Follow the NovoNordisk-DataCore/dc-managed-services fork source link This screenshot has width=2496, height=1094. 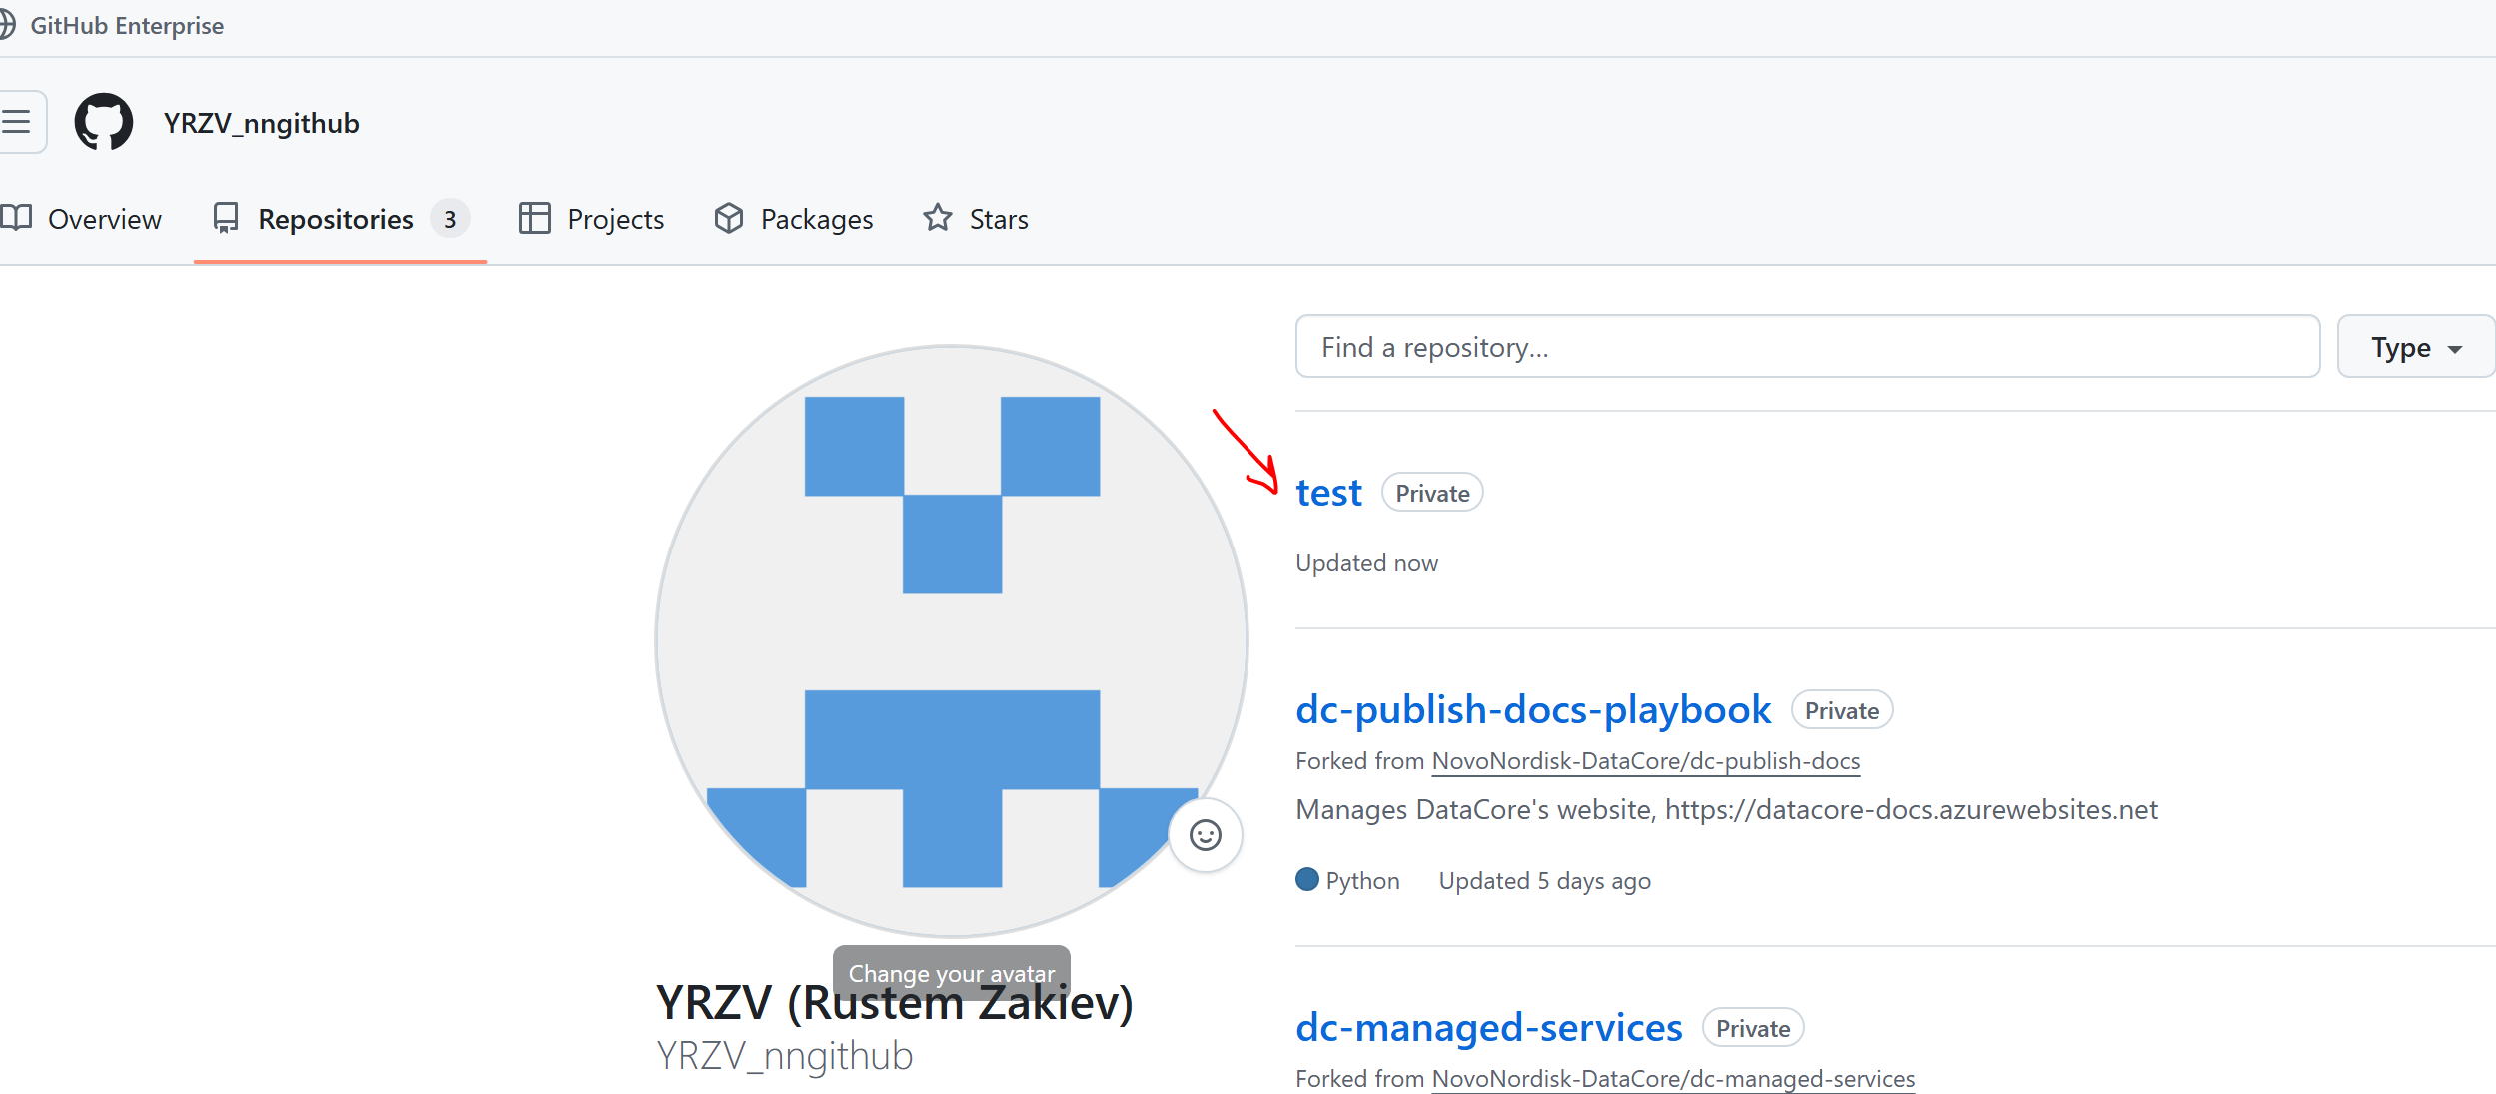[1673, 1079]
